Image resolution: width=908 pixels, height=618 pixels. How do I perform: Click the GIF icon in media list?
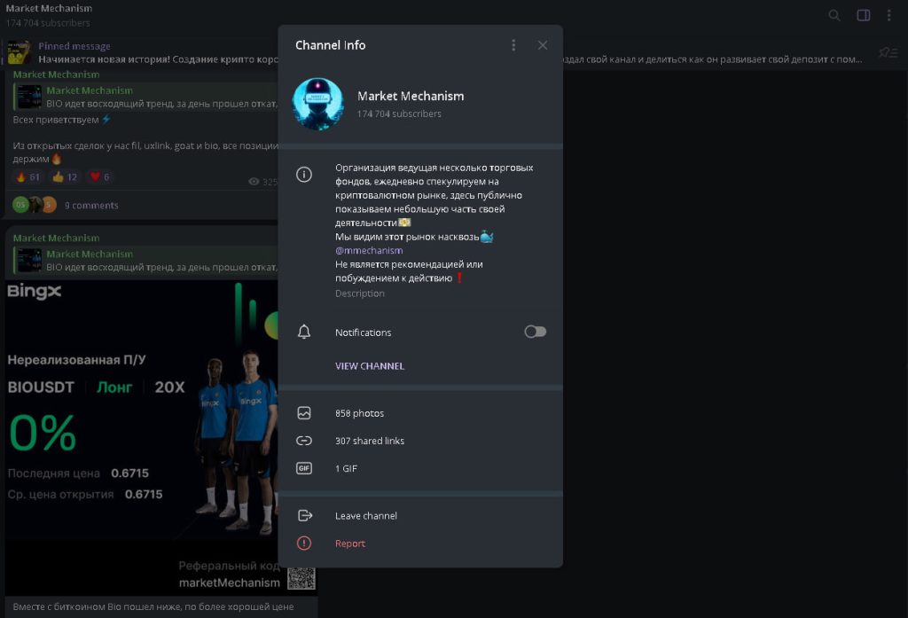[304, 468]
